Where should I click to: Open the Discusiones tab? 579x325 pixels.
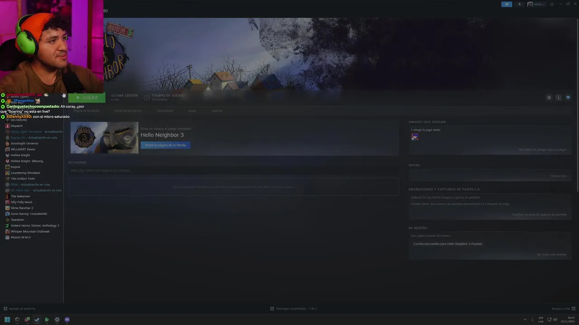[165, 111]
